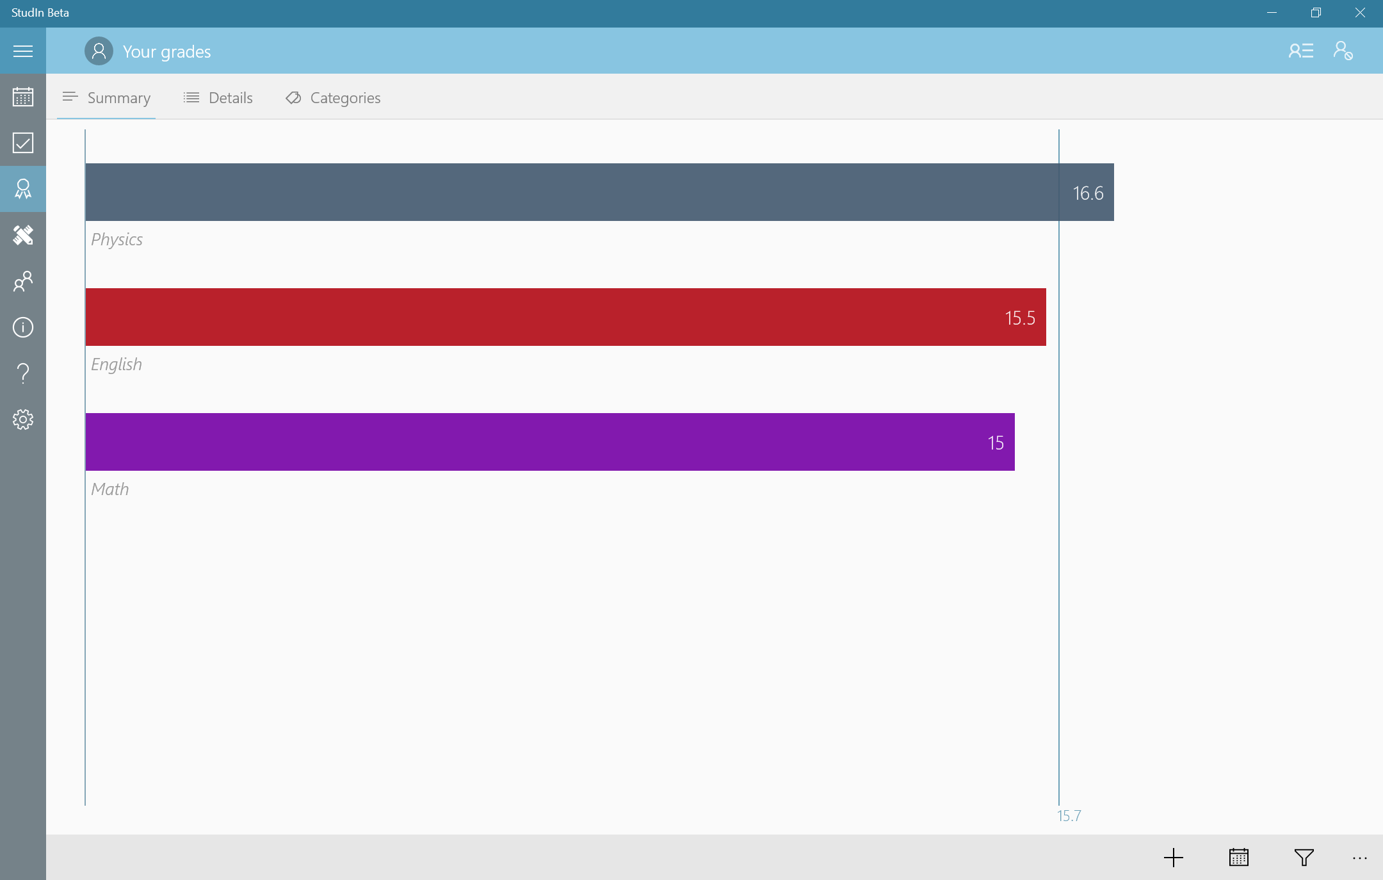Click the user list icon in the header
The image size is (1383, 880).
[1300, 51]
